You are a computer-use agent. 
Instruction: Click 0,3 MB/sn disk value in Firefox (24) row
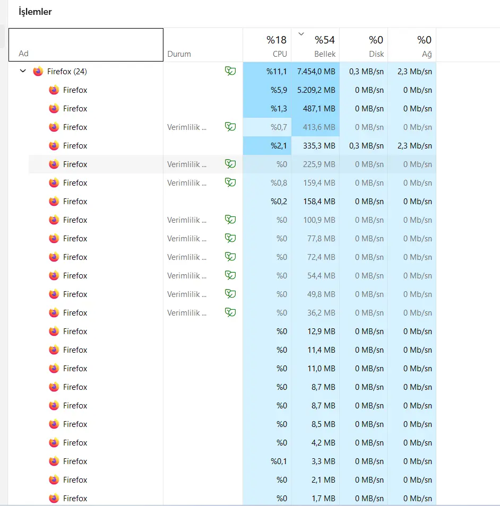[x=366, y=71]
